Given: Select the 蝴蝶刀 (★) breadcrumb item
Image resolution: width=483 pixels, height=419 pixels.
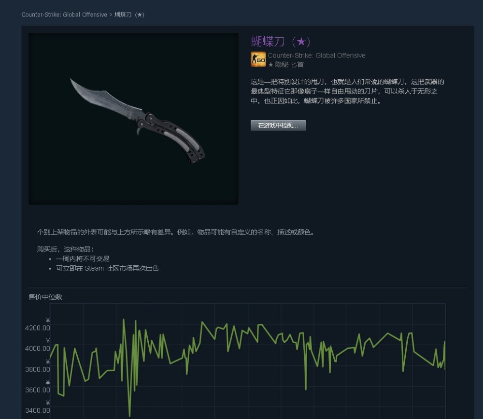Looking at the screenshot, I should (x=129, y=14).
